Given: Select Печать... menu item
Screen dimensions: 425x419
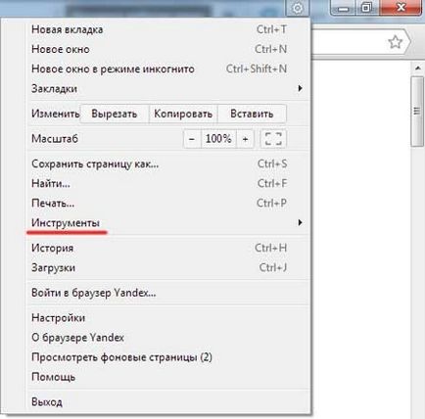Looking at the screenshot, I should coord(167,203).
